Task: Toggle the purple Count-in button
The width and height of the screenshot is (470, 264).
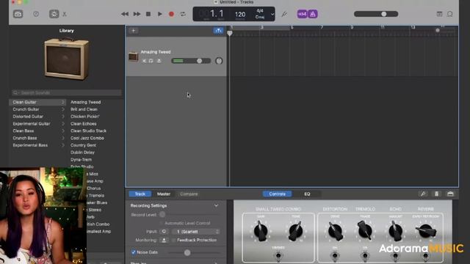Action: pos(302,14)
